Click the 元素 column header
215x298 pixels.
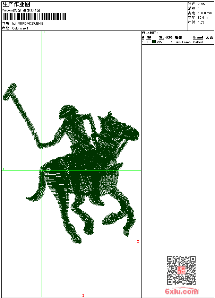pyautogui.click(x=209, y=37)
